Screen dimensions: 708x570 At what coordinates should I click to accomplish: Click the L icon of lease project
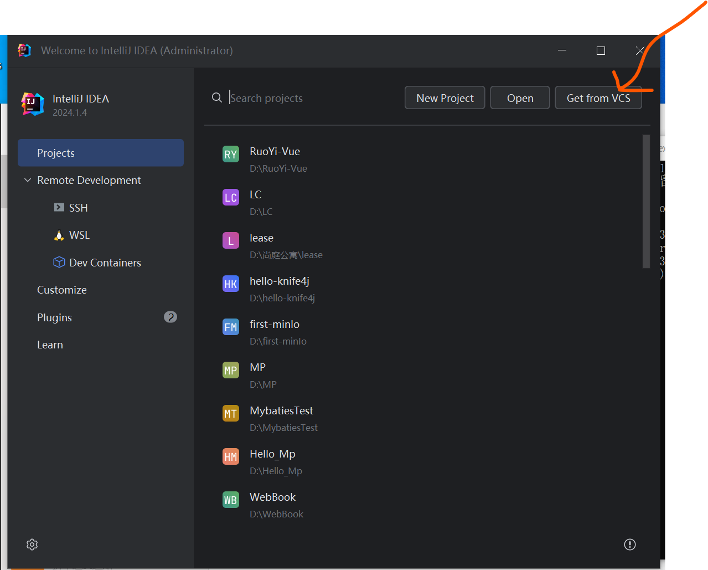point(231,240)
